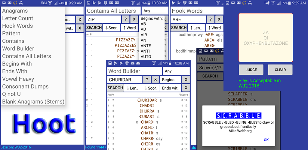The height and width of the screenshot is (150, 308).
Task: Tap the vibrate mute icon in the 9:20 AM status bar
Action: 44,3
